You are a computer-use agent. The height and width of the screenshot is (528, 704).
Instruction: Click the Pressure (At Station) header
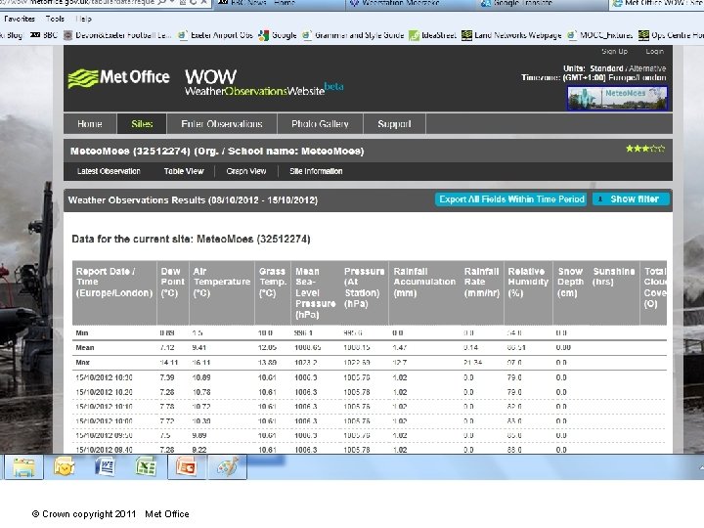[x=364, y=292]
